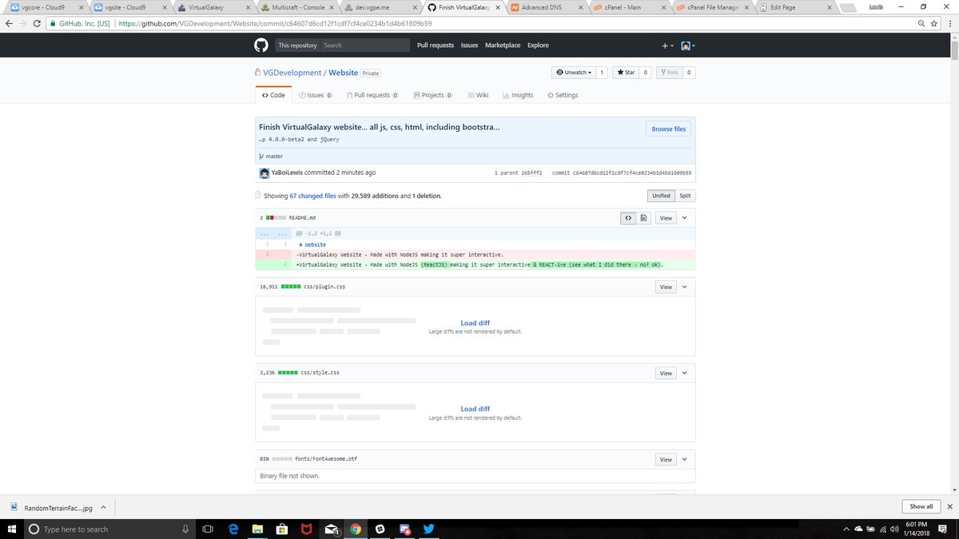Switch to vgcore - Cloud9 browser tab
959x539 pixels.
46,7
